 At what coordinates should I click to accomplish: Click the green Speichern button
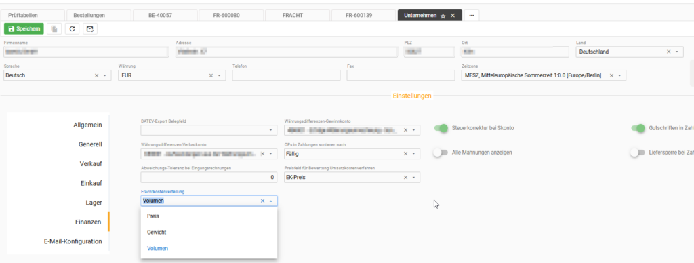tap(24, 28)
